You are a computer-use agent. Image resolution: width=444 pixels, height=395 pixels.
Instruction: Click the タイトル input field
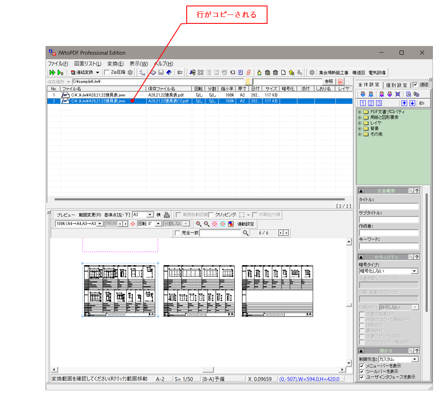(x=389, y=206)
